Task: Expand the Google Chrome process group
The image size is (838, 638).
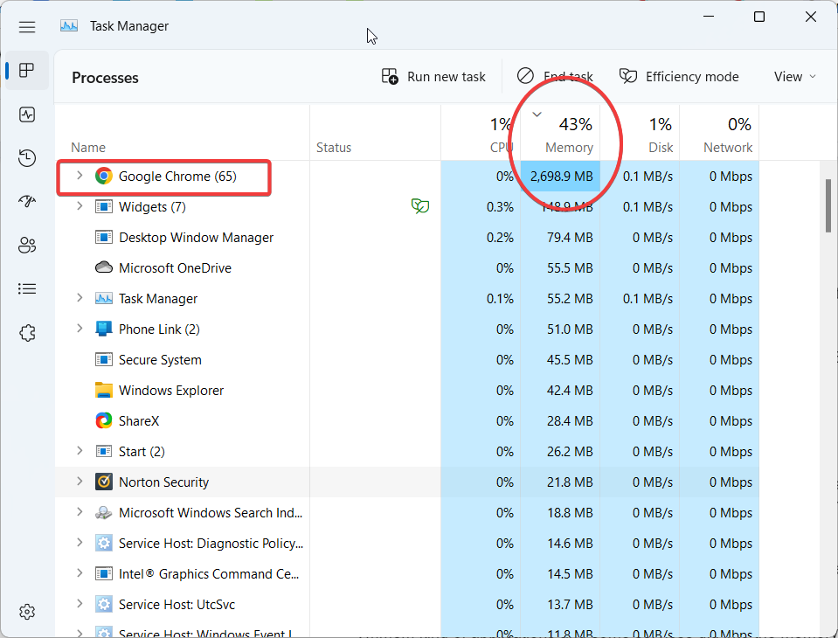Action: pyautogui.click(x=80, y=176)
